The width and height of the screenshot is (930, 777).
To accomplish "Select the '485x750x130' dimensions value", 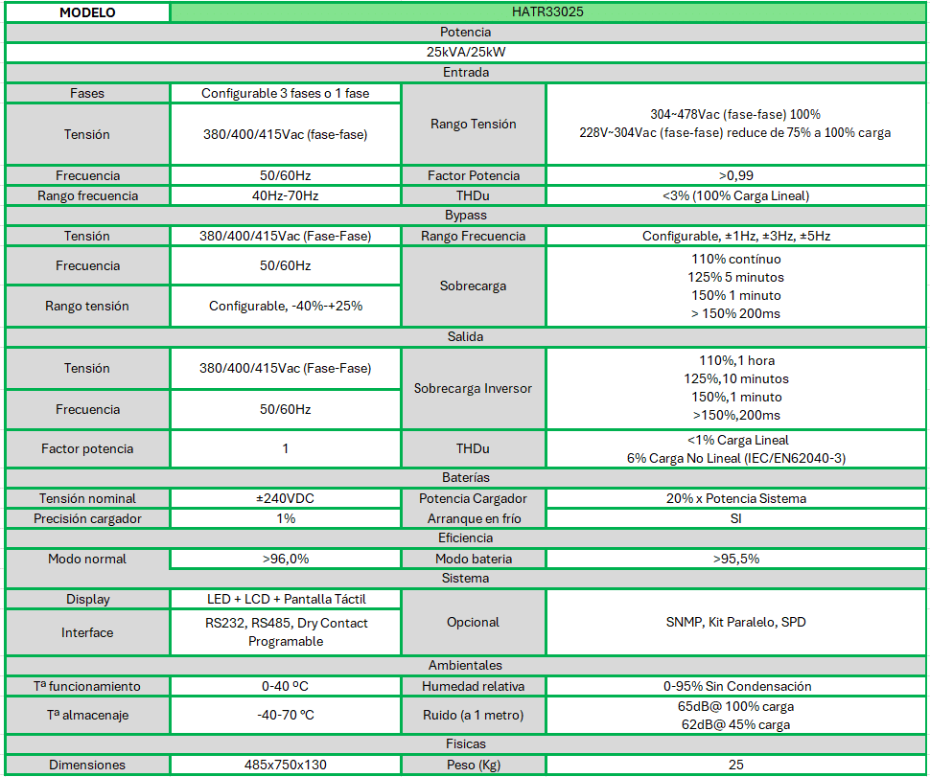I will tap(286, 765).
